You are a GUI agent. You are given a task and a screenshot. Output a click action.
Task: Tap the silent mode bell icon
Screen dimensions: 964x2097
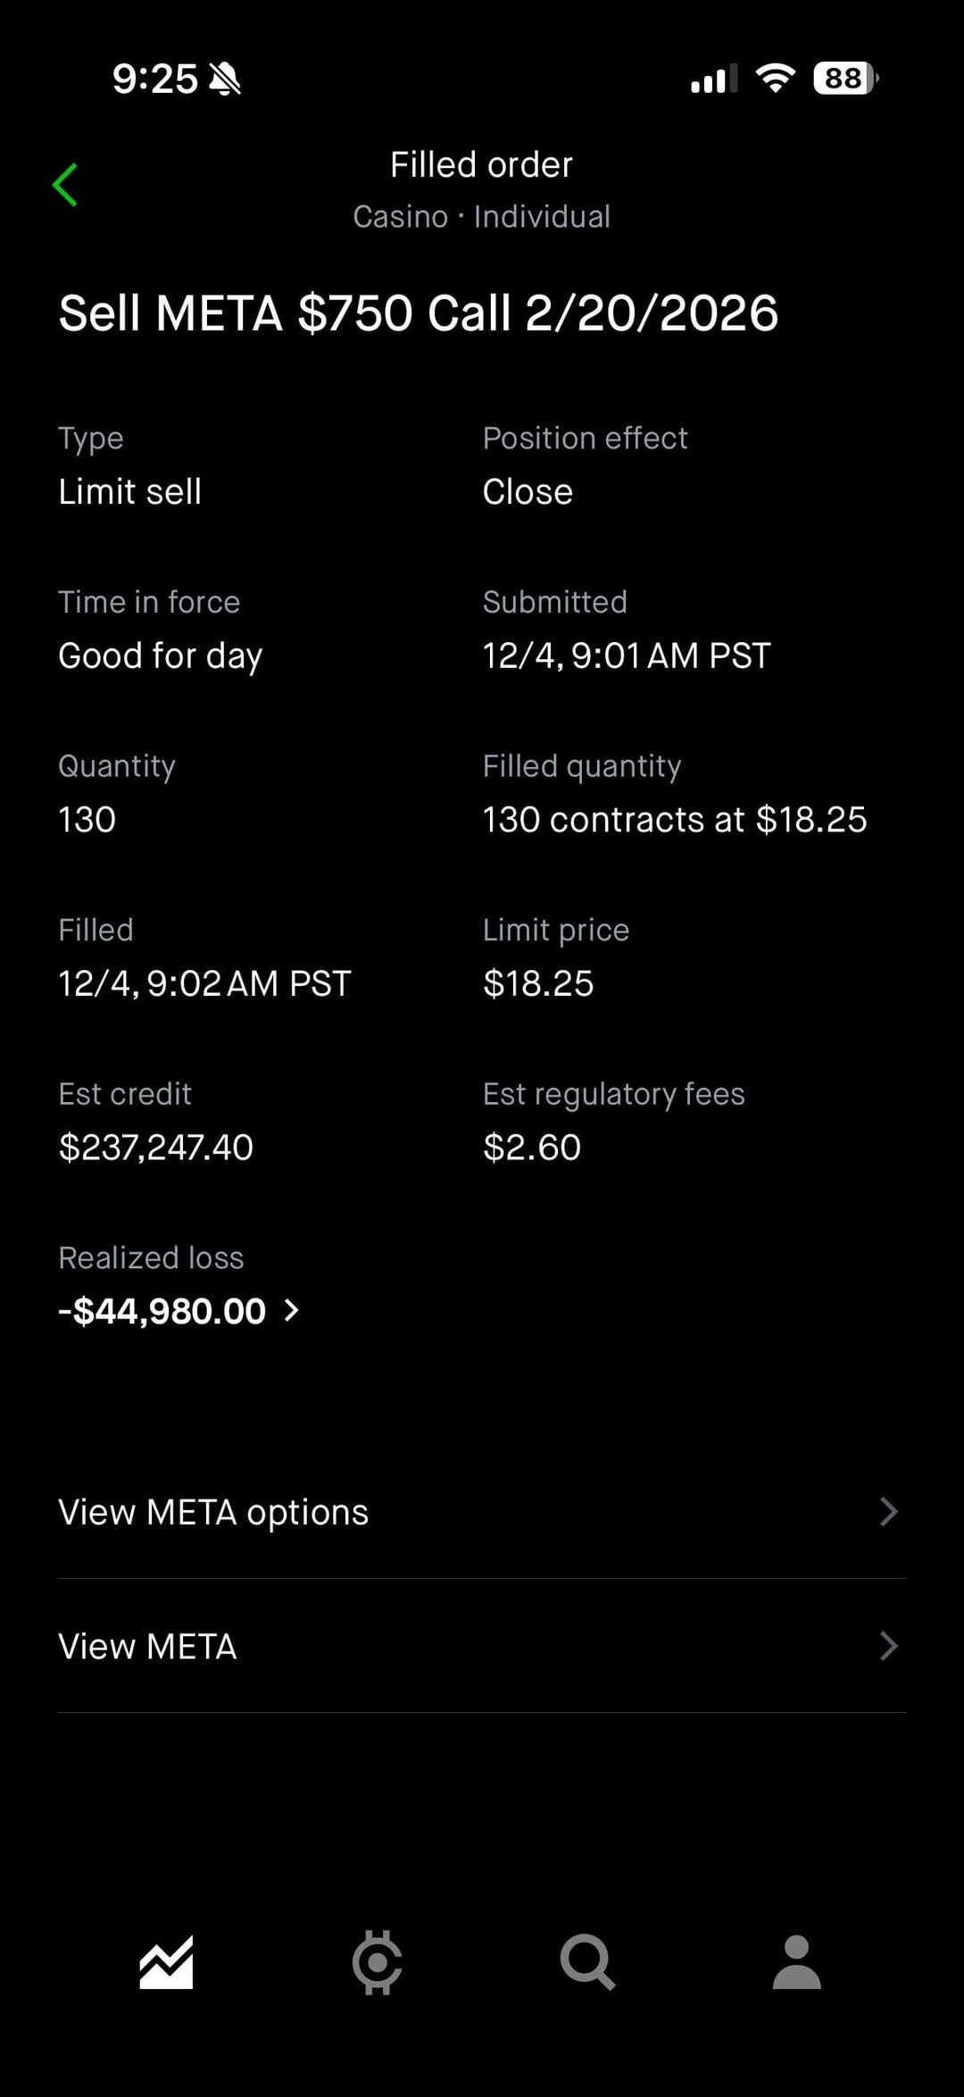(x=225, y=79)
